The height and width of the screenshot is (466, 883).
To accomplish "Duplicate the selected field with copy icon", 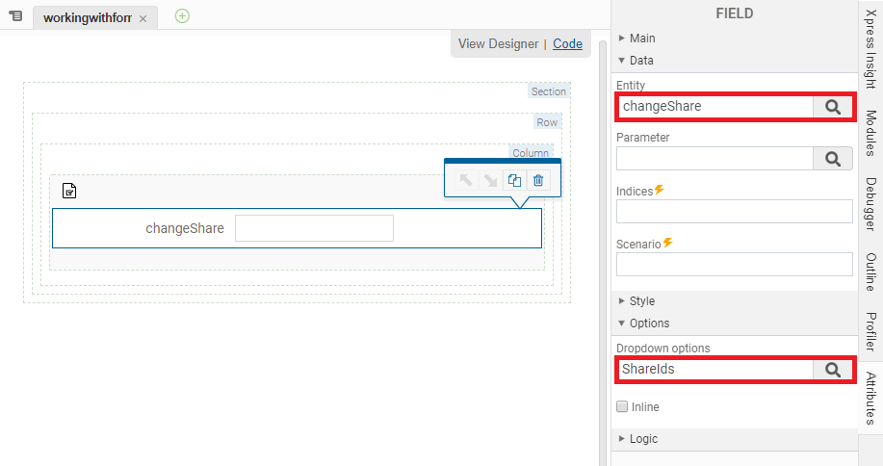I will tap(514, 180).
